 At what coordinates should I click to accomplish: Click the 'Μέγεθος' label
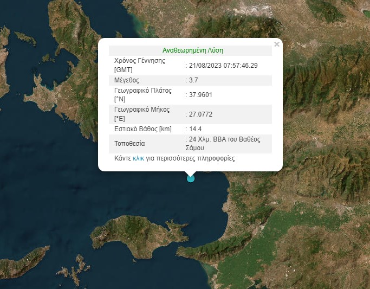[127, 80]
